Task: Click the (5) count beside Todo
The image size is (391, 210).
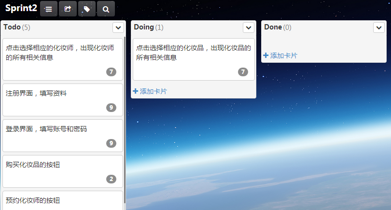Action: pyautogui.click(x=26, y=27)
